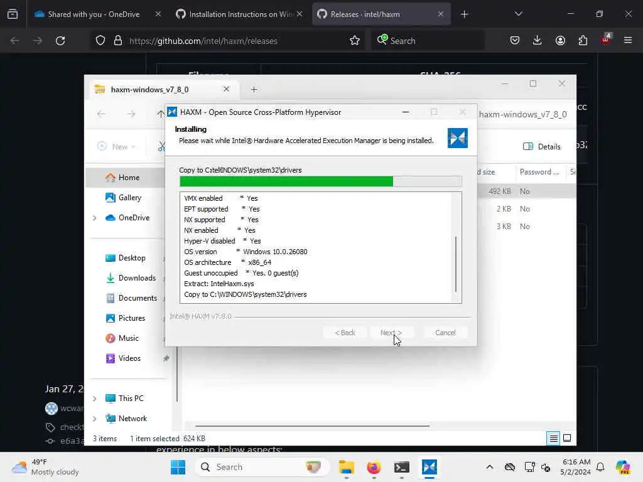Open Documents quick access folder
The image size is (643, 482).
pos(131,298)
